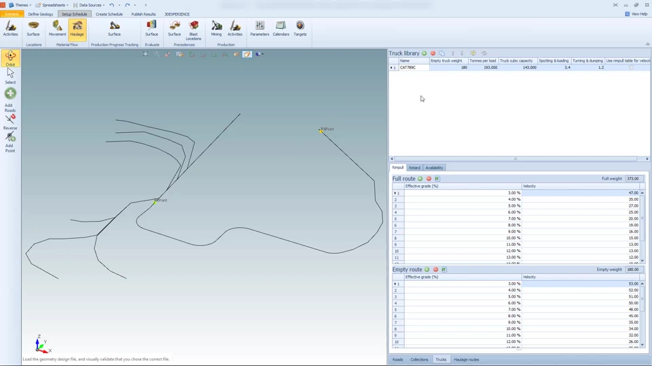Image resolution: width=652 pixels, height=366 pixels.
Task: Open the Data Sources dropdown
Action: coord(89,5)
